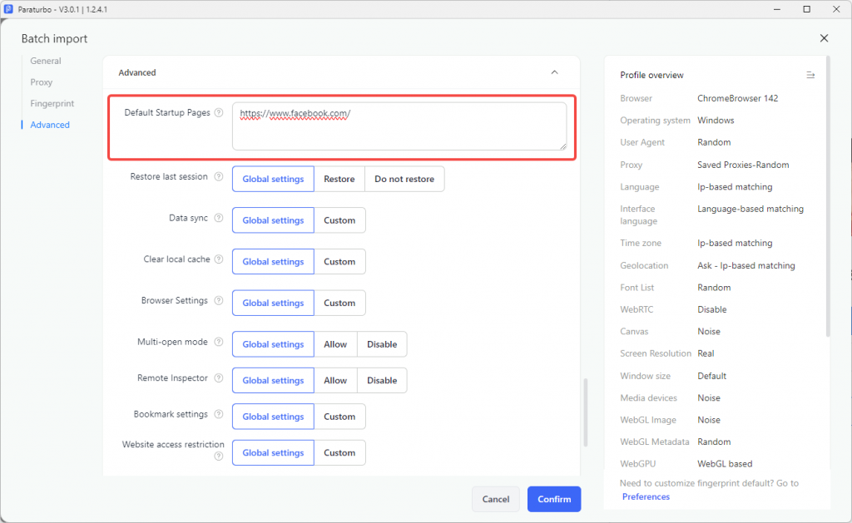Click help icon next to Data sync
Image resolution: width=852 pixels, height=523 pixels.
[219, 218]
